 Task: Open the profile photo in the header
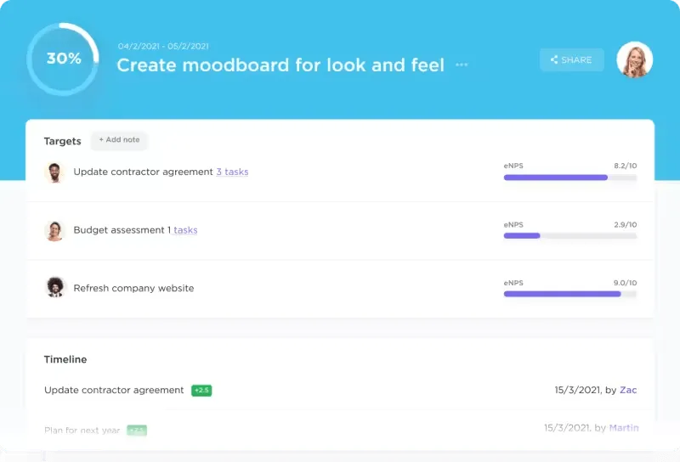pyautogui.click(x=634, y=59)
